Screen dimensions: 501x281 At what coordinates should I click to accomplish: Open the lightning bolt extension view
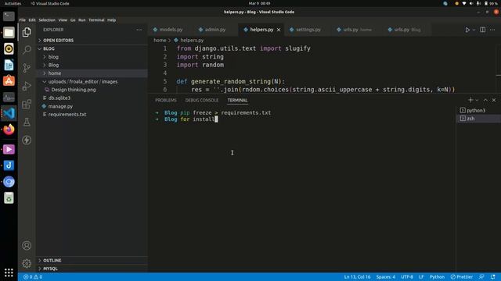click(x=27, y=140)
